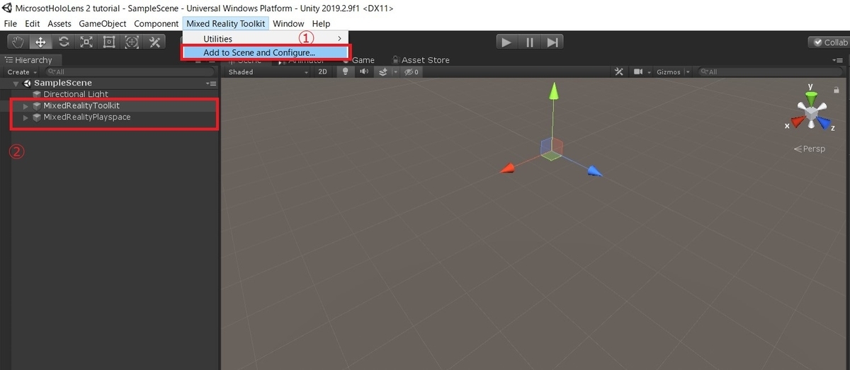This screenshot has height=370, width=850.
Task: Choose Add to Scene and Configure...
Action: [266, 52]
